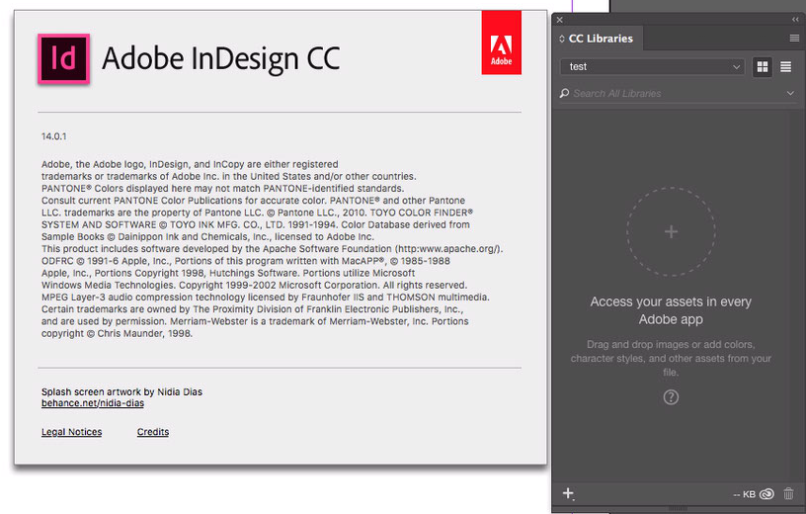Open the behance.net/nidia-dias link
The image size is (806, 514).
click(93, 403)
